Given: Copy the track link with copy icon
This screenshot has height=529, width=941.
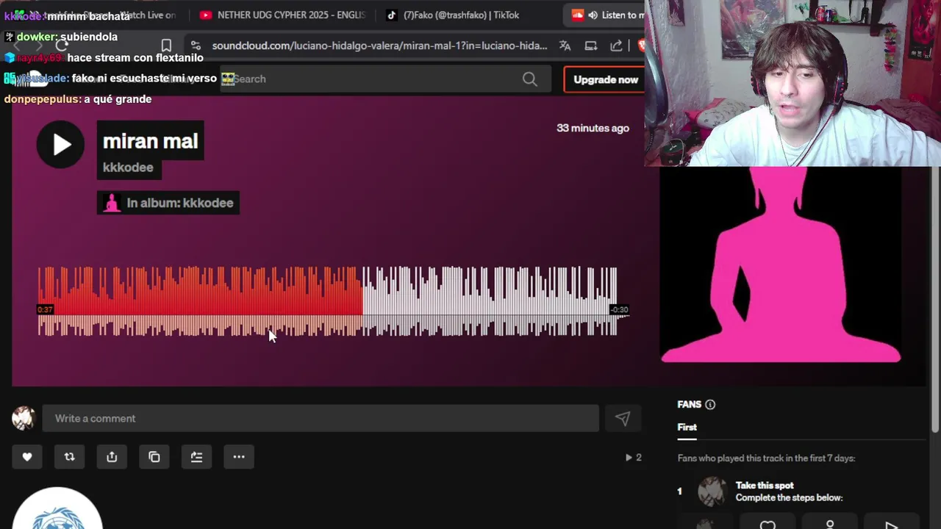Looking at the screenshot, I should [154, 457].
